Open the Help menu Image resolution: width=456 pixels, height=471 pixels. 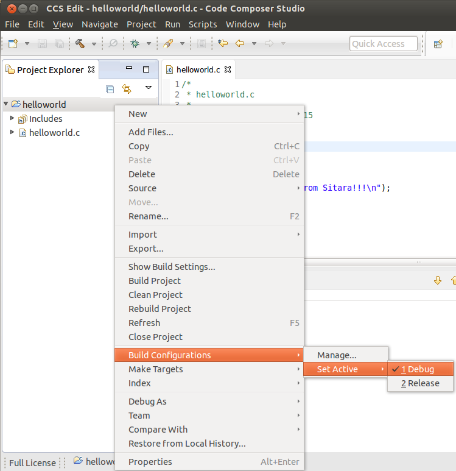277,24
